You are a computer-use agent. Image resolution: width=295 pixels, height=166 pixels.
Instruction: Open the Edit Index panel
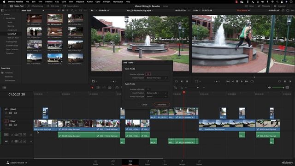click(x=53, y=6)
